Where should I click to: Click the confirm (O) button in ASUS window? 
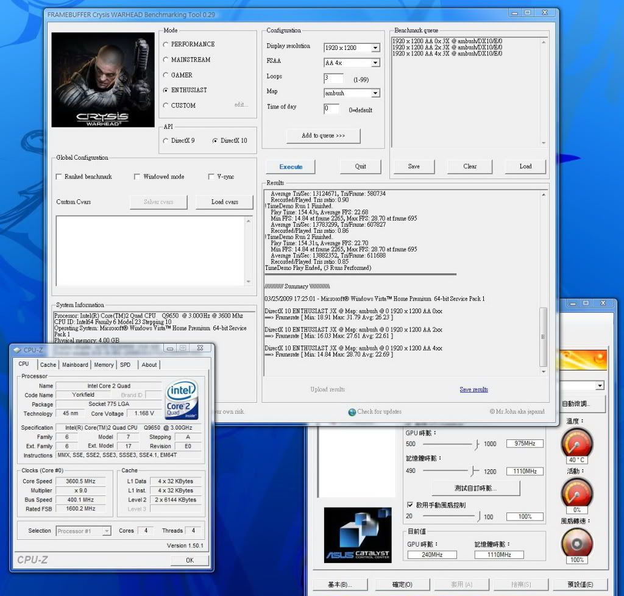(402, 584)
